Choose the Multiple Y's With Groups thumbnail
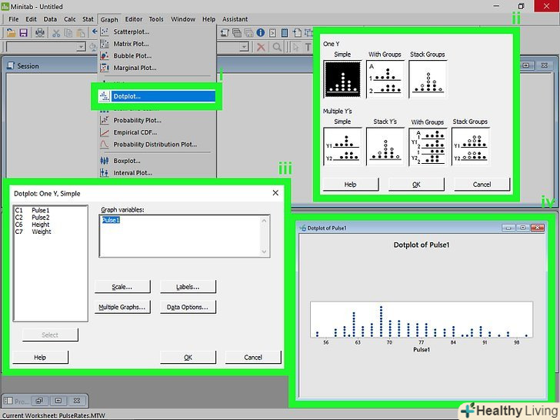 (428, 146)
